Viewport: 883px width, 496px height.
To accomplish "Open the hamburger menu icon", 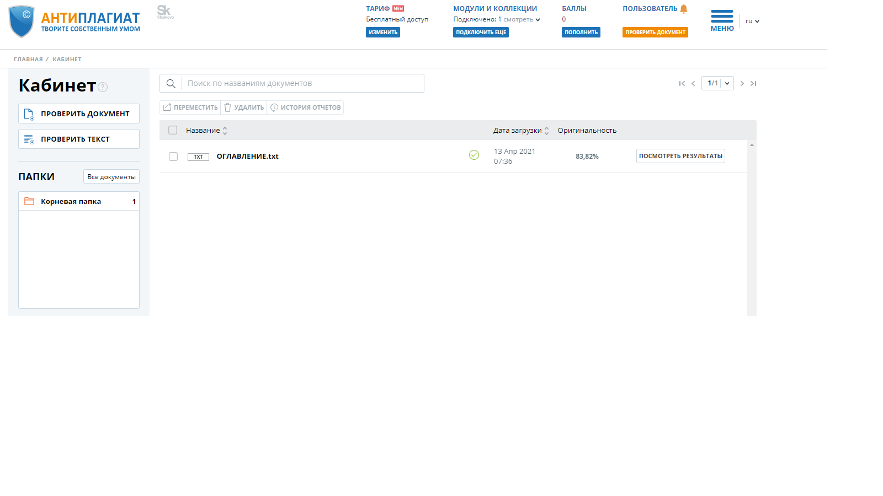I will (x=722, y=17).
